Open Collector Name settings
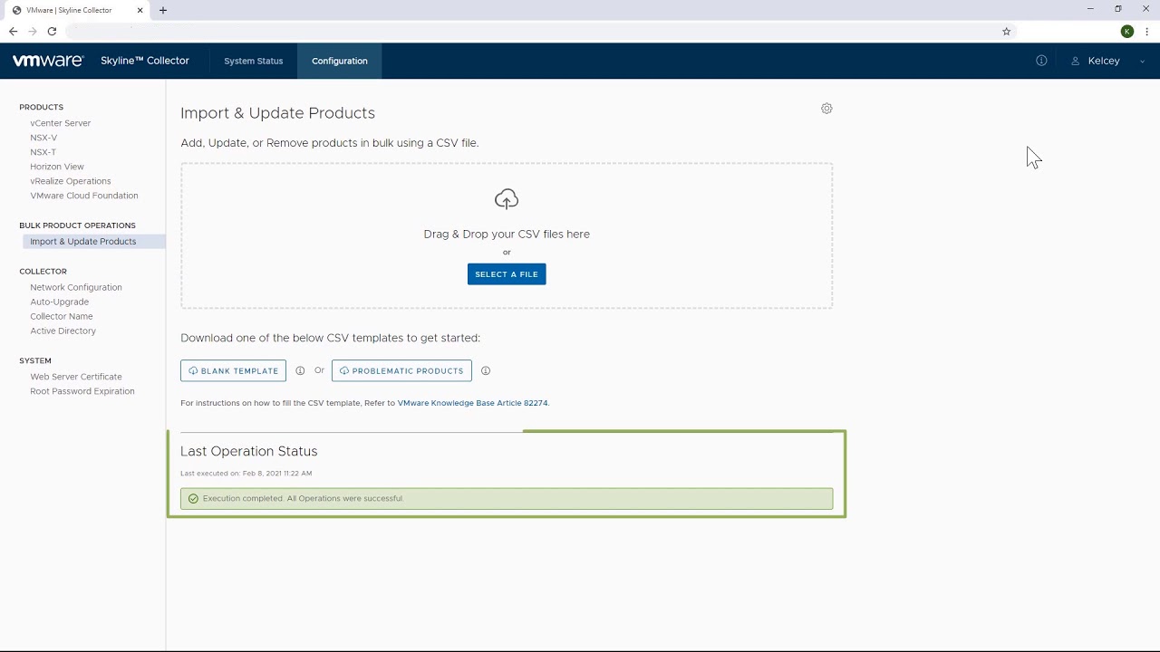The width and height of the screenshot is (1160, 652). click(62, 316)
